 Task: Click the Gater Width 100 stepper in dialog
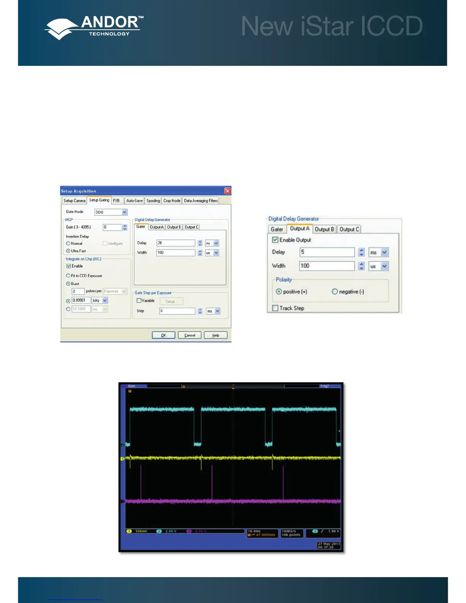coord(200,253)
